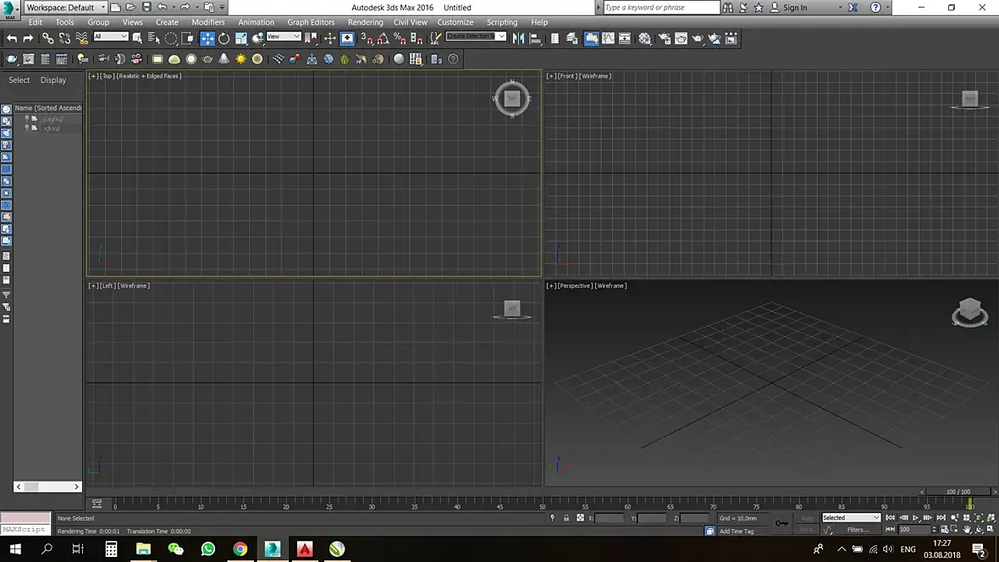Open the selection filter 'All' dropdown
The image size is (999, 562).
tap(111, 37)
